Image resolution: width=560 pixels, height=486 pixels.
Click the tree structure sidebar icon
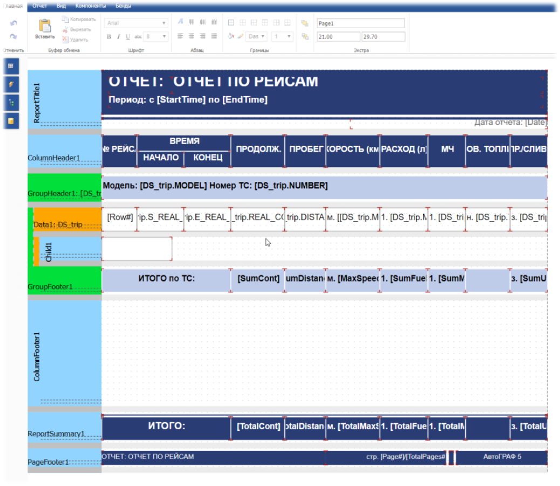11,103
